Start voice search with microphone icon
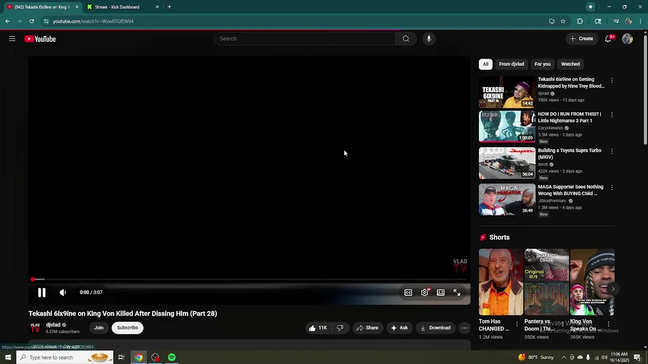The width and height of the screenshot is (648, 364). pos(429,39)
